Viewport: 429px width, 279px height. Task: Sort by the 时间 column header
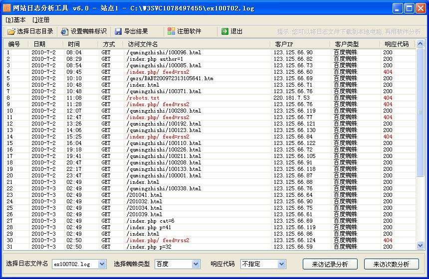pos(74,44)
